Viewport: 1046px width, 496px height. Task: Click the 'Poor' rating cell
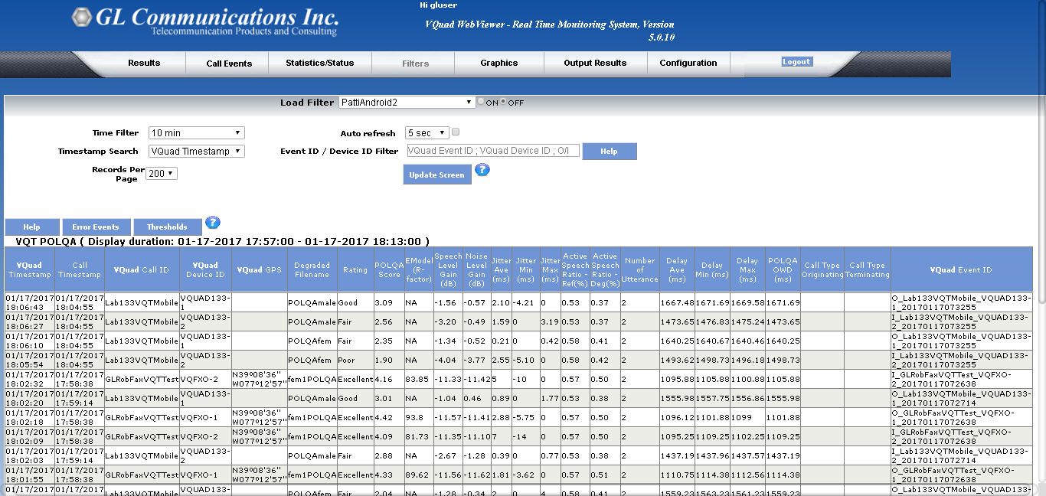(355, 360)
